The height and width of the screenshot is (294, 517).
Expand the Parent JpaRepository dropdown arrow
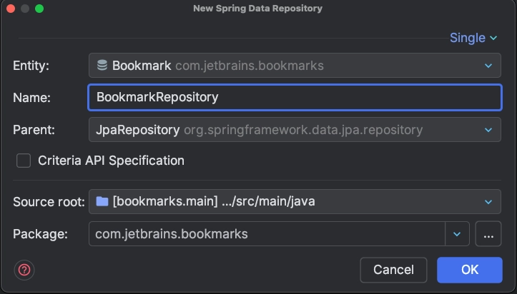(x=488, y=130)
